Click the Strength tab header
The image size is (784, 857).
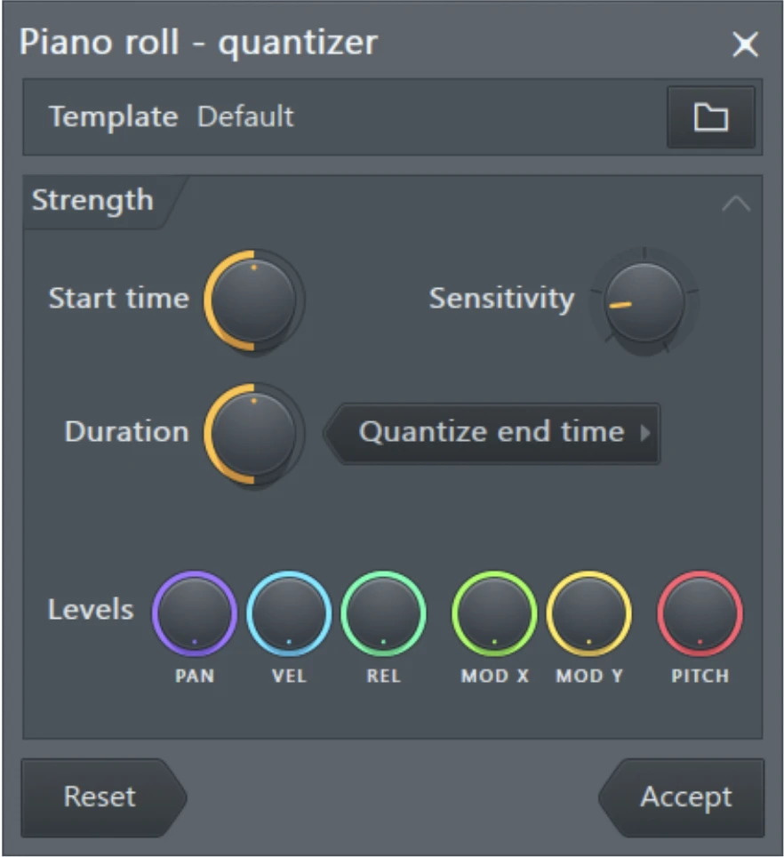pos(92,201)
